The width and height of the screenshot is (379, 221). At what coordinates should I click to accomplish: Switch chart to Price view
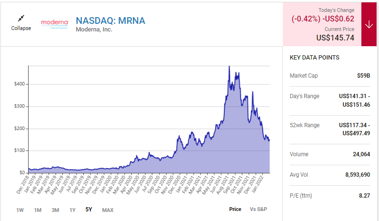235,209
